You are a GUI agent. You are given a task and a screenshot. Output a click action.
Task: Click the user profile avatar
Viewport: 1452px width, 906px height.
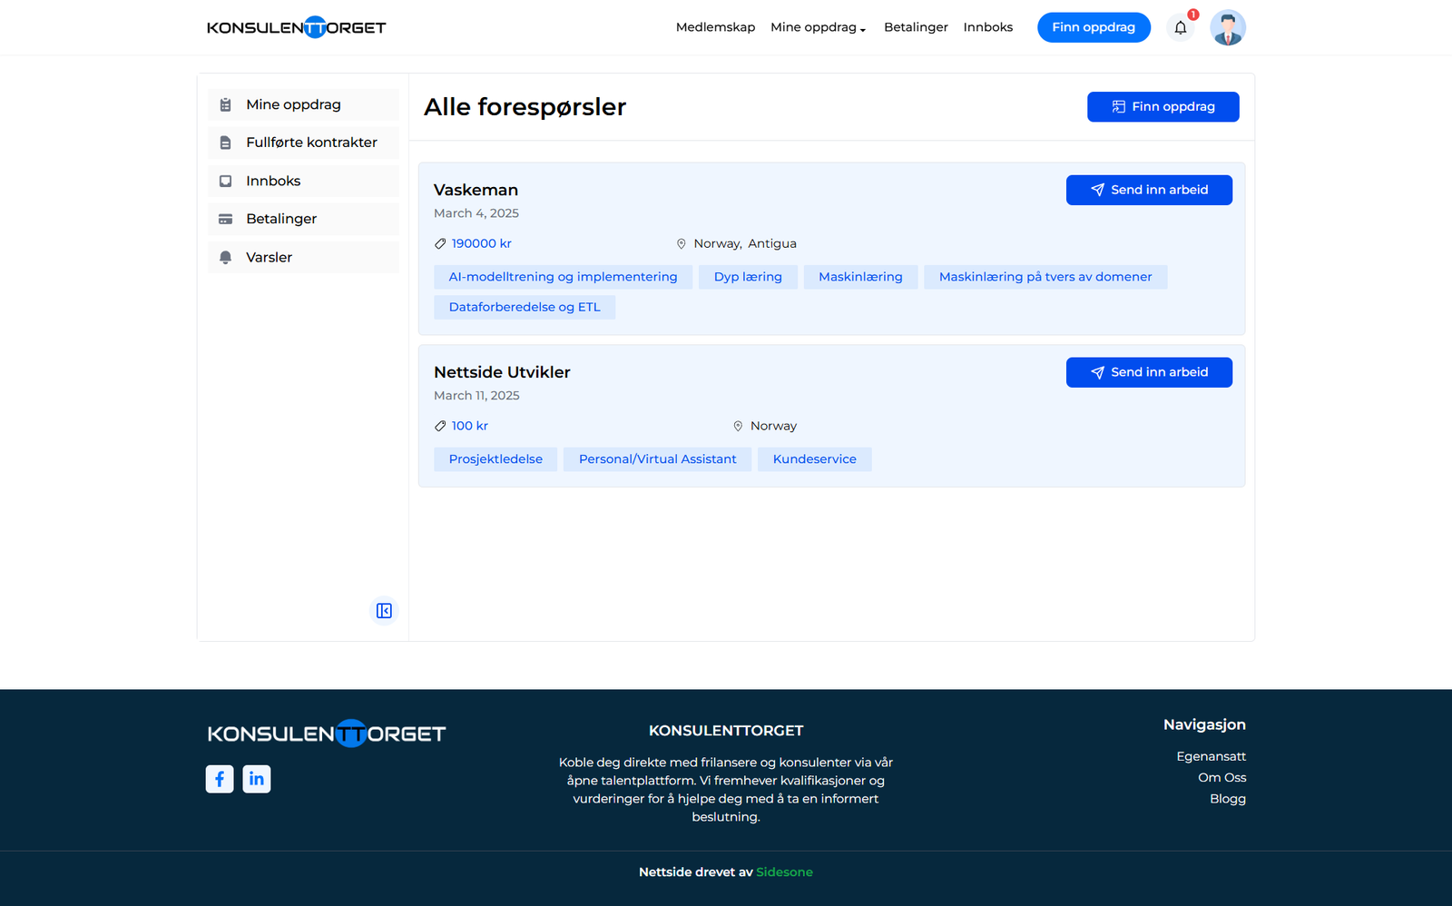tap(1227, 27)
